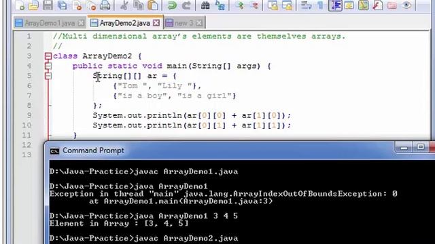Click line number 1 in the margin
Viewport: 435px width, 244px height.
coord(29,36)
